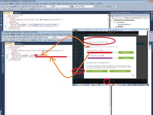Open x86 platform dropdown in front window
Viewport: 153px width, 115px height.
[x=70, y=37]
